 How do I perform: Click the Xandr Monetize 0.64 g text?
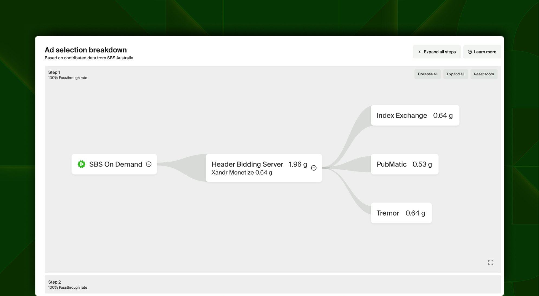242,173
